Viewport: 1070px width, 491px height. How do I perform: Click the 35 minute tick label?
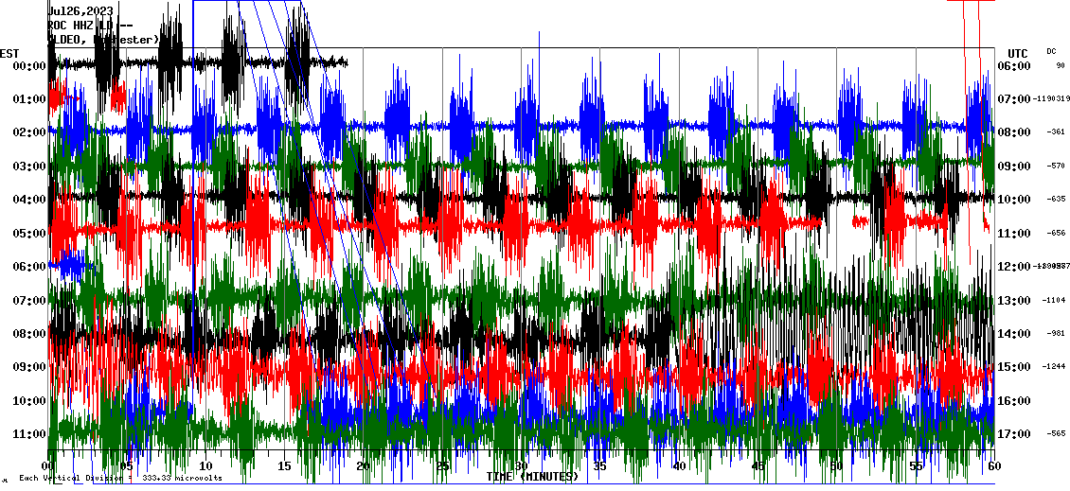[599, 466]
